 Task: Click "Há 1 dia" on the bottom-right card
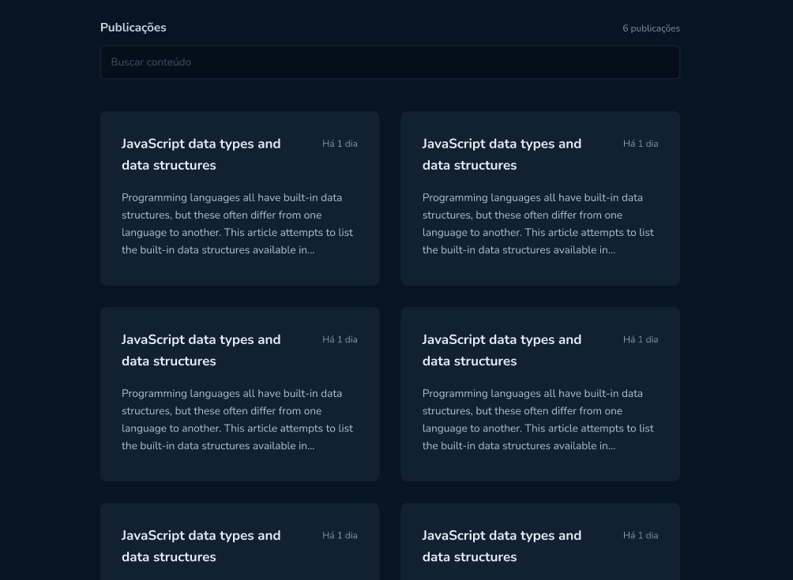point(641,536)
